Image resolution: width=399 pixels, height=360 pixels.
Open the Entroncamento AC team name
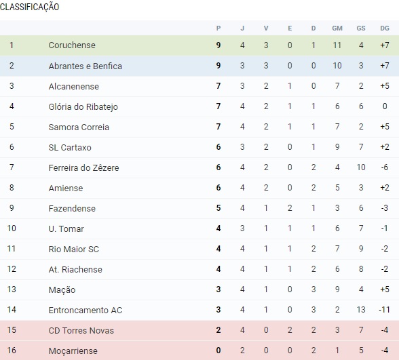tap(85, 311)
